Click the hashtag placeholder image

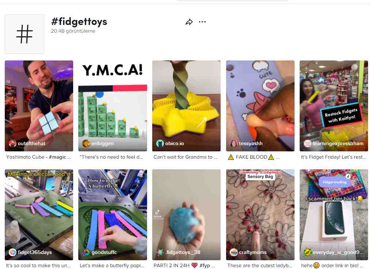[25, 34]
